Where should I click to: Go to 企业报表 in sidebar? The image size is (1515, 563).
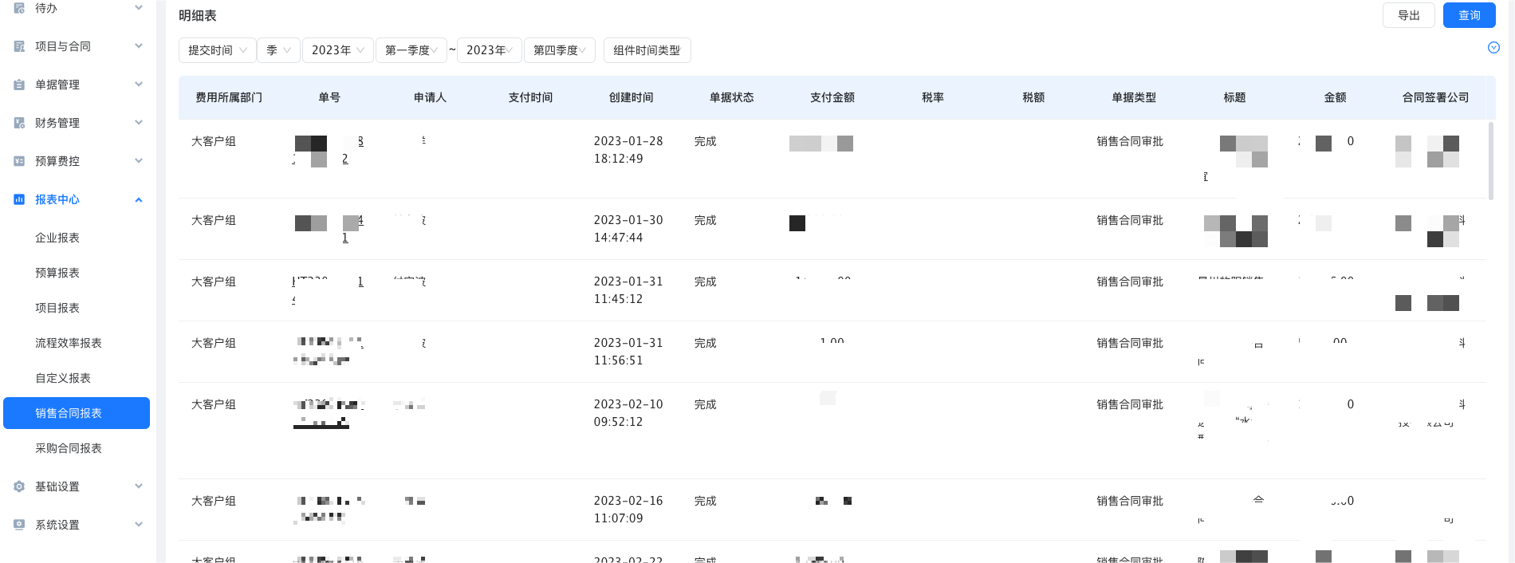[x=57, y=238]
